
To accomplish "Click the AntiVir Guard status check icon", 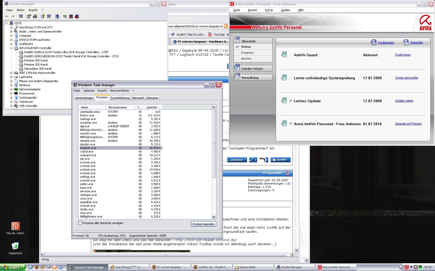I will (x=284, y=55).
